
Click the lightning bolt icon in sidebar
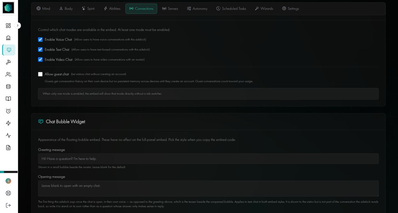click(8, 123)
